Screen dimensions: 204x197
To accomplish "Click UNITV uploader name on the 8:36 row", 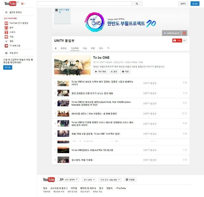I will 150,83.
